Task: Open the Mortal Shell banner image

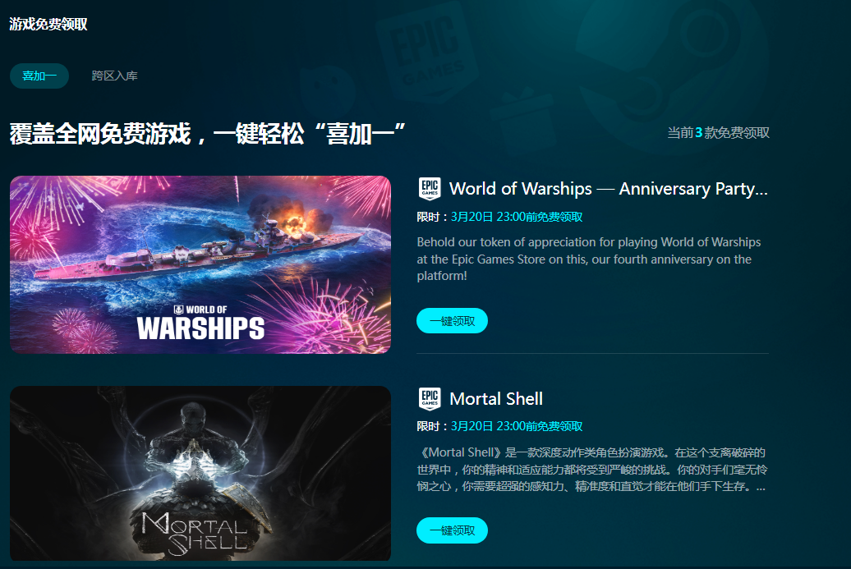Action: [x=200, y=473]
